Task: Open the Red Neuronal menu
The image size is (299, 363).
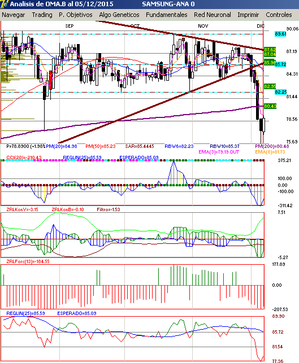Action: (x=213, y=15)
